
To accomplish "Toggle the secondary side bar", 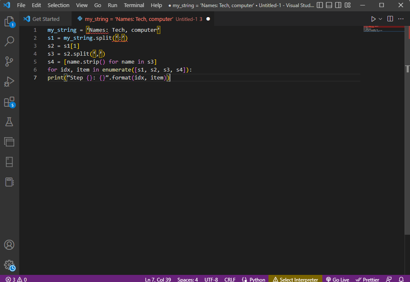I will (338, 5).
